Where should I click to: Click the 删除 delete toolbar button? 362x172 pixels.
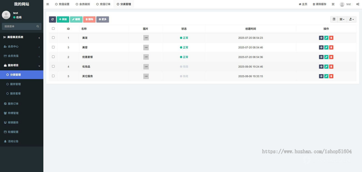click(x=89, y=19)
